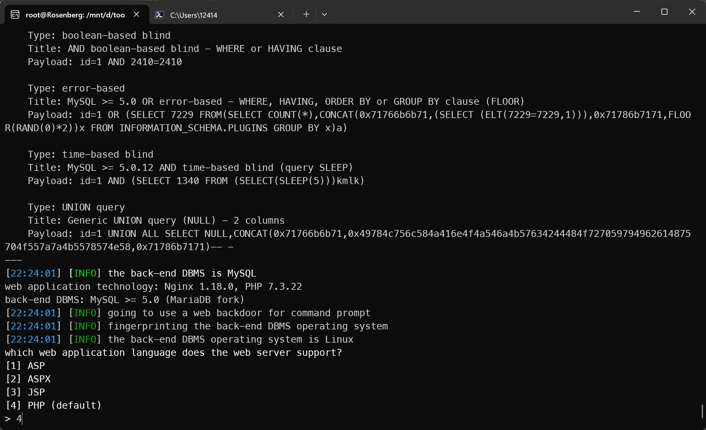Click 'Title: Generic UNION query (NULL)' line

[156, 220]
